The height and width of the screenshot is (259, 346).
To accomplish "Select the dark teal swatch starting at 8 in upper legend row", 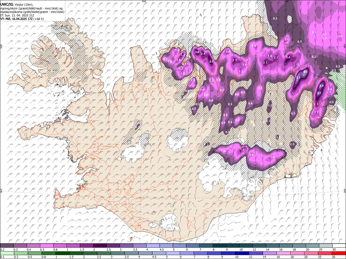I will [x=219, y=246].
